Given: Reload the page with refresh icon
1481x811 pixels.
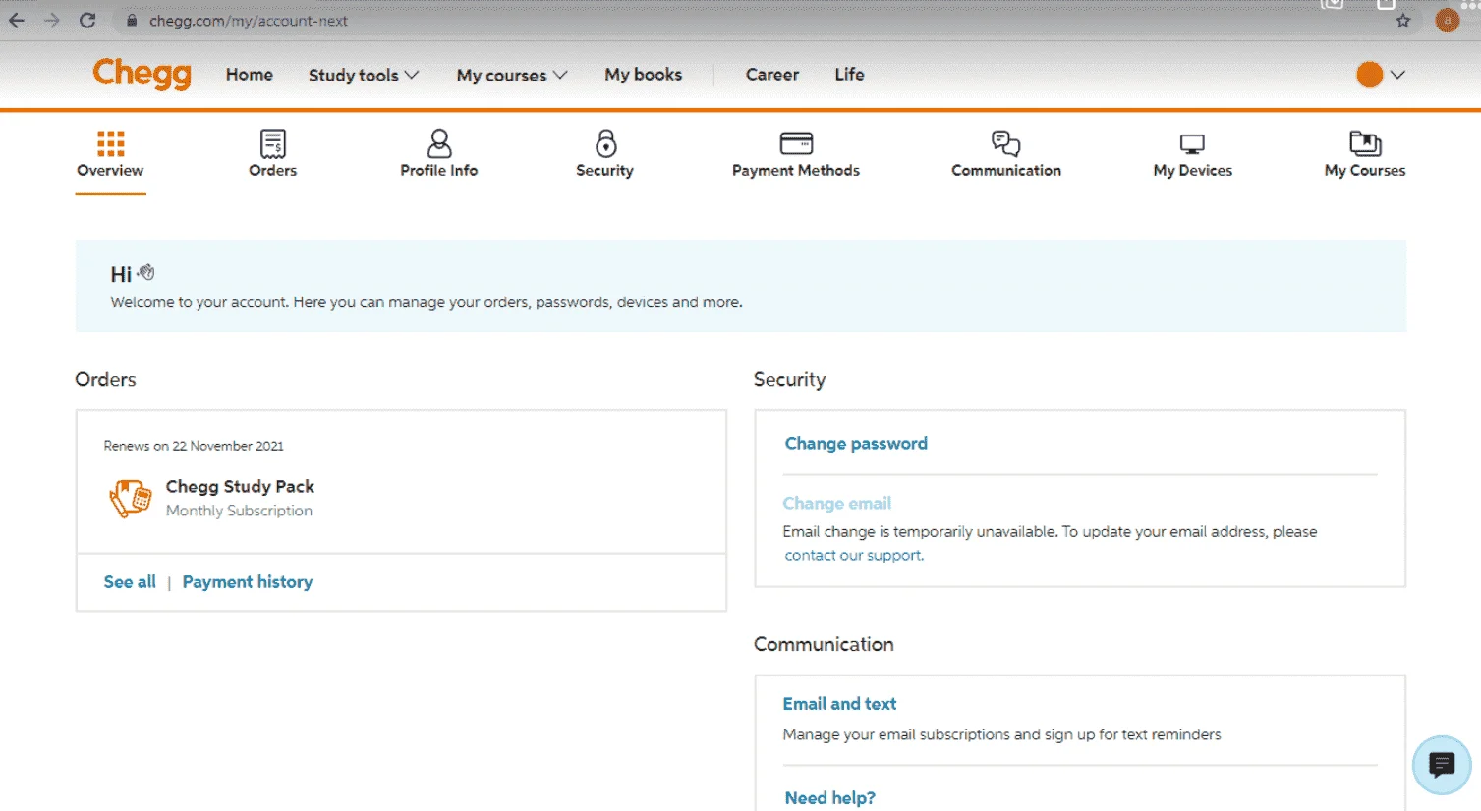Looking at the screenshot, I should click(87, 21).
